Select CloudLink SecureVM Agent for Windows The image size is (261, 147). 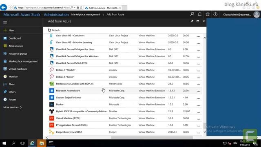click(125, 56)
